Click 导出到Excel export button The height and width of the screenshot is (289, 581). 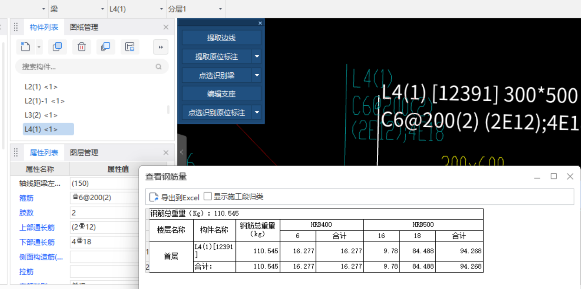click(175, 197)
